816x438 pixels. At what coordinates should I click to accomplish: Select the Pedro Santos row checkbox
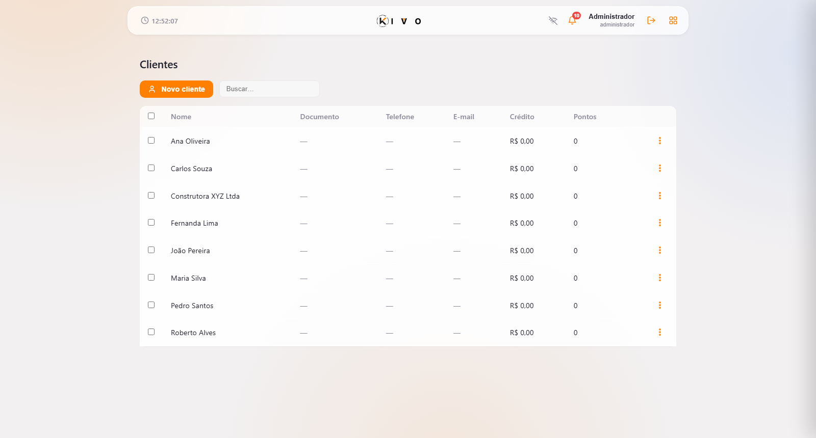click(x=151, y=305)
